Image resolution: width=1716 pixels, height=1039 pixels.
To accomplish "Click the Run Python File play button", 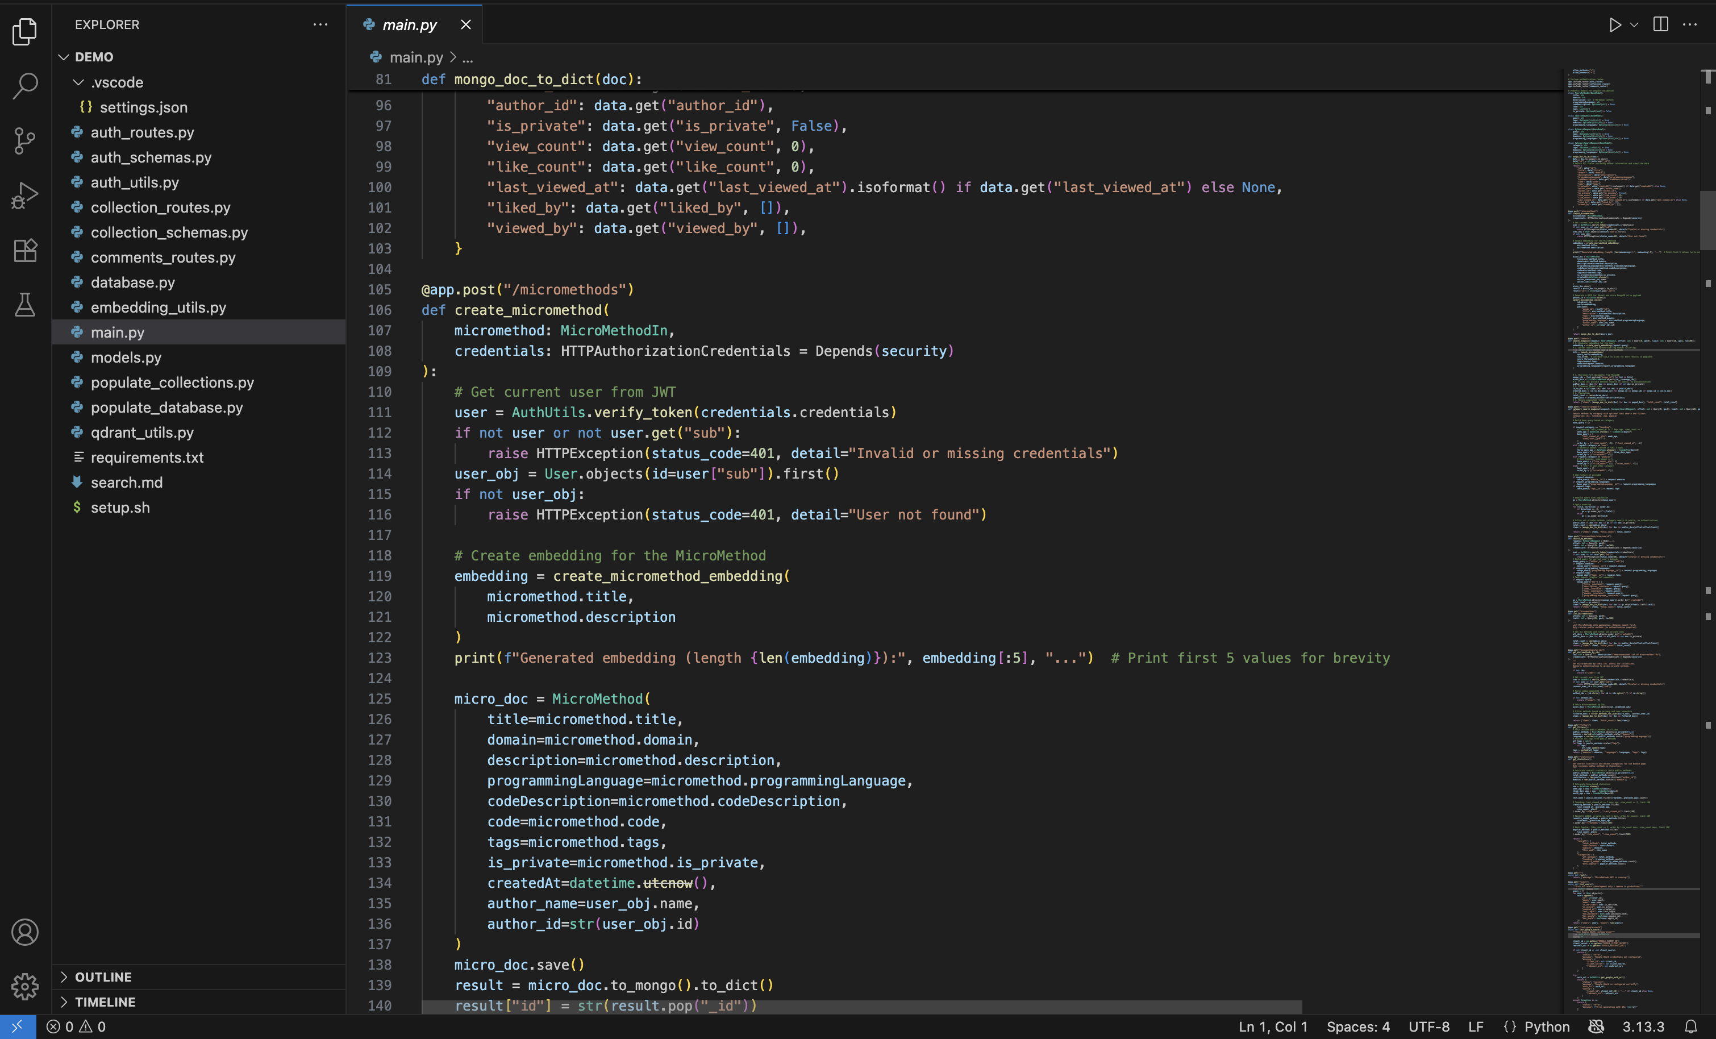I will [1614, 25].
